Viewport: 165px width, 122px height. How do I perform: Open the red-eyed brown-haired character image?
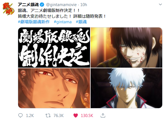point(54,88)
